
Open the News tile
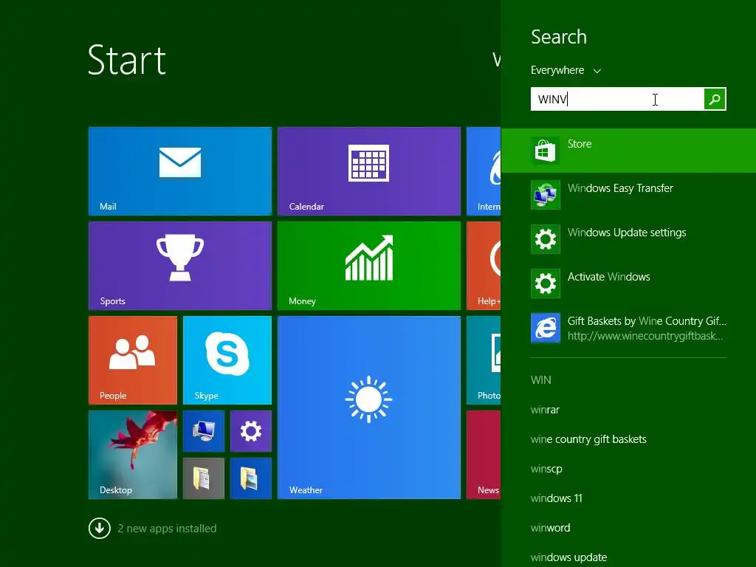coord(484,455)
